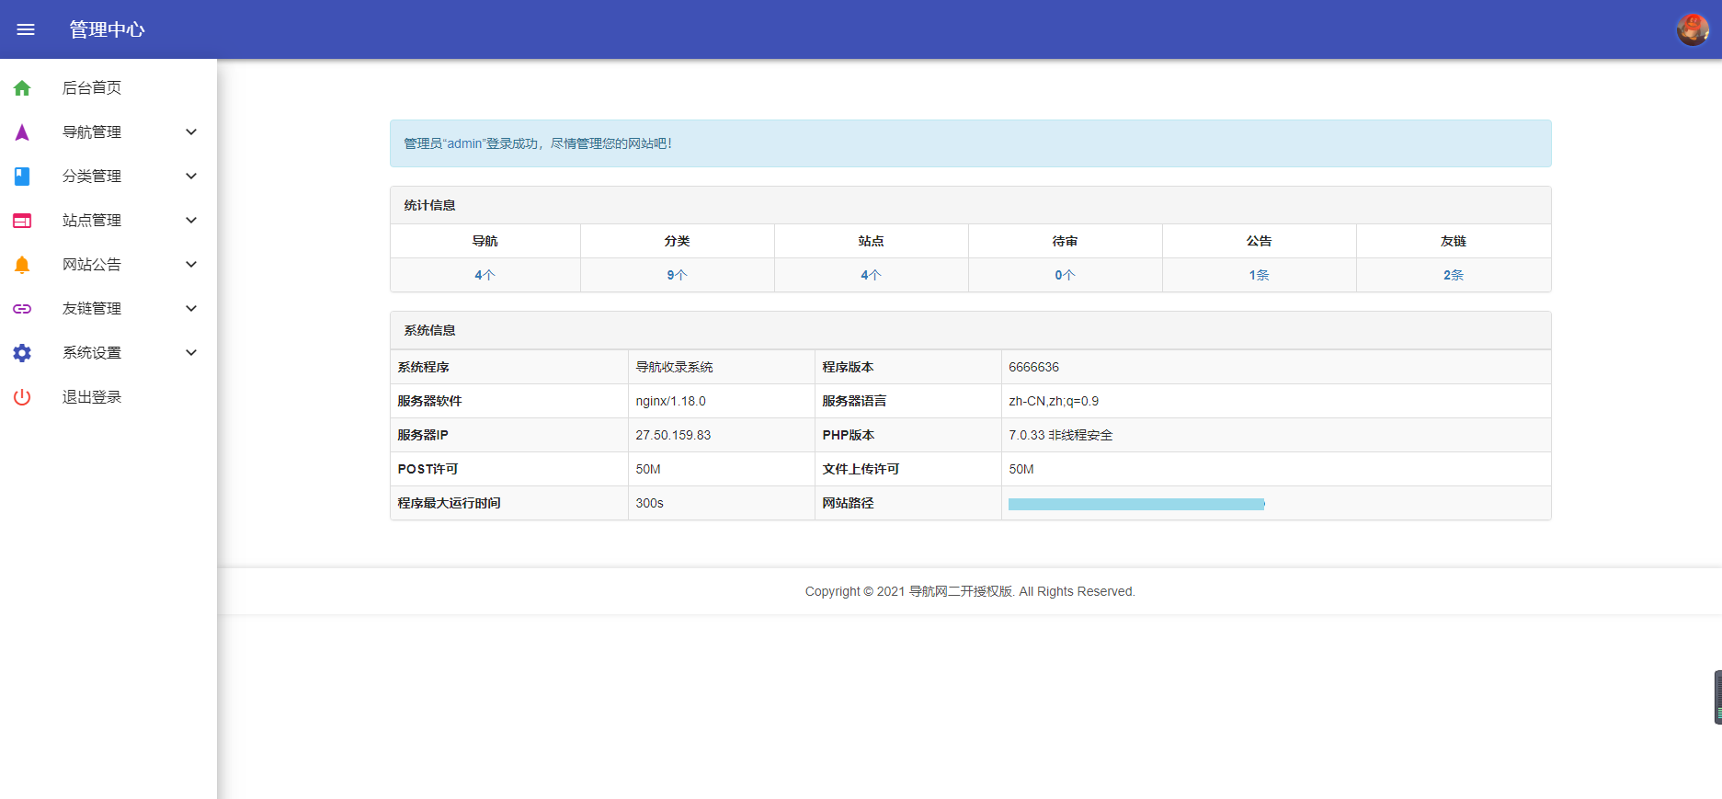Click the red site management icon
Viewport: 1722px width, 799px height.
22,221
